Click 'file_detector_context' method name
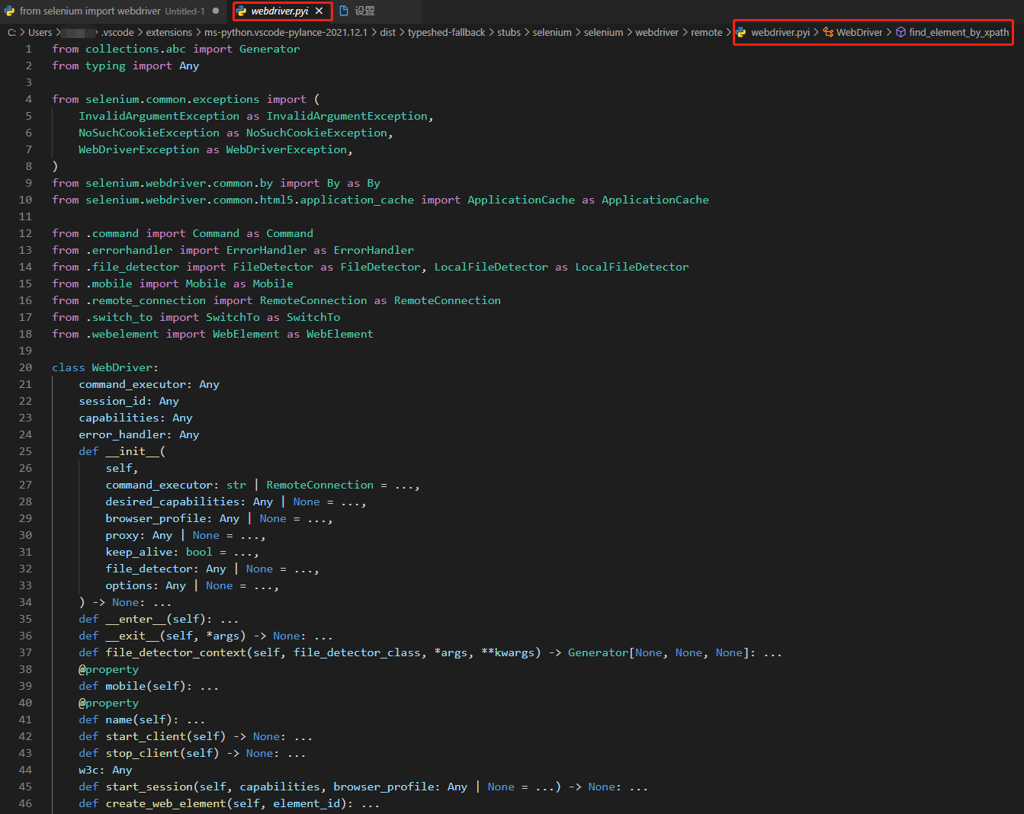The image size is (1024, 814). [176, 652]
